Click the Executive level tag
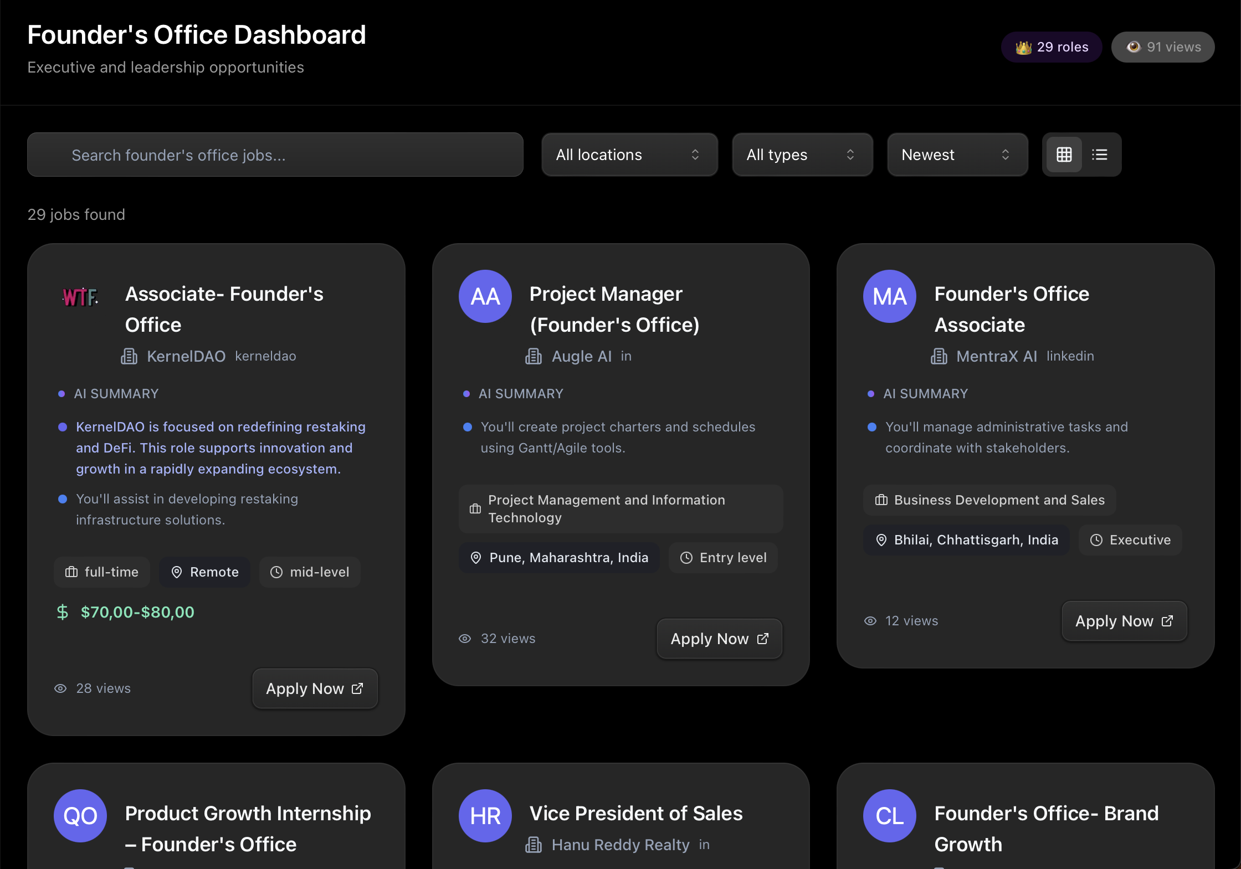Viewport: 1241px width, 869px height. point(1130,540)
